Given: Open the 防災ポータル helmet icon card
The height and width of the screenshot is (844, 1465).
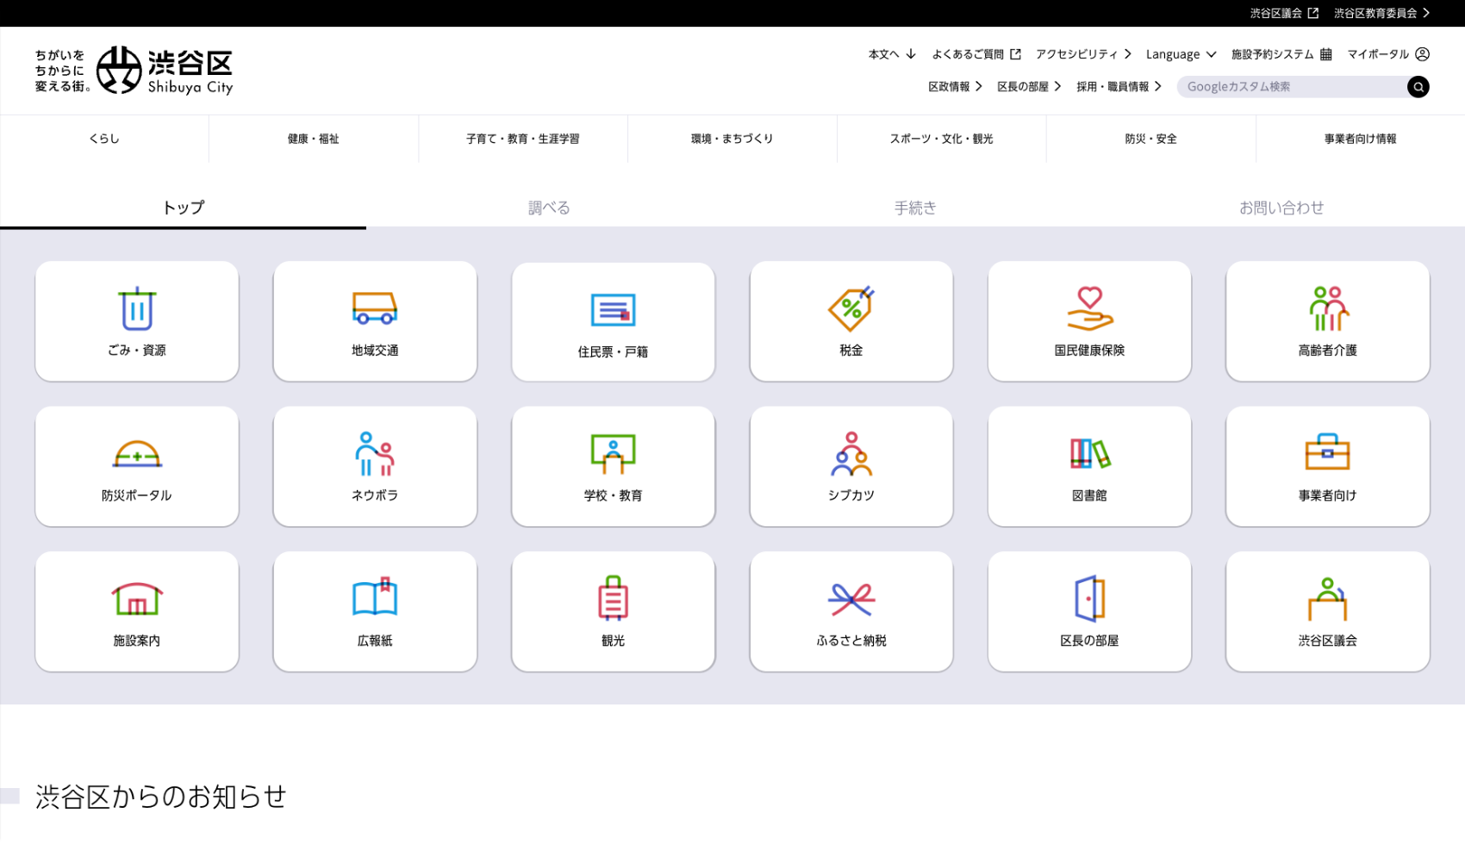Looking at the screenshot, I should tap(137, 467).
